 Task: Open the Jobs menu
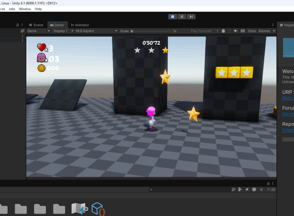coord(12,9)
